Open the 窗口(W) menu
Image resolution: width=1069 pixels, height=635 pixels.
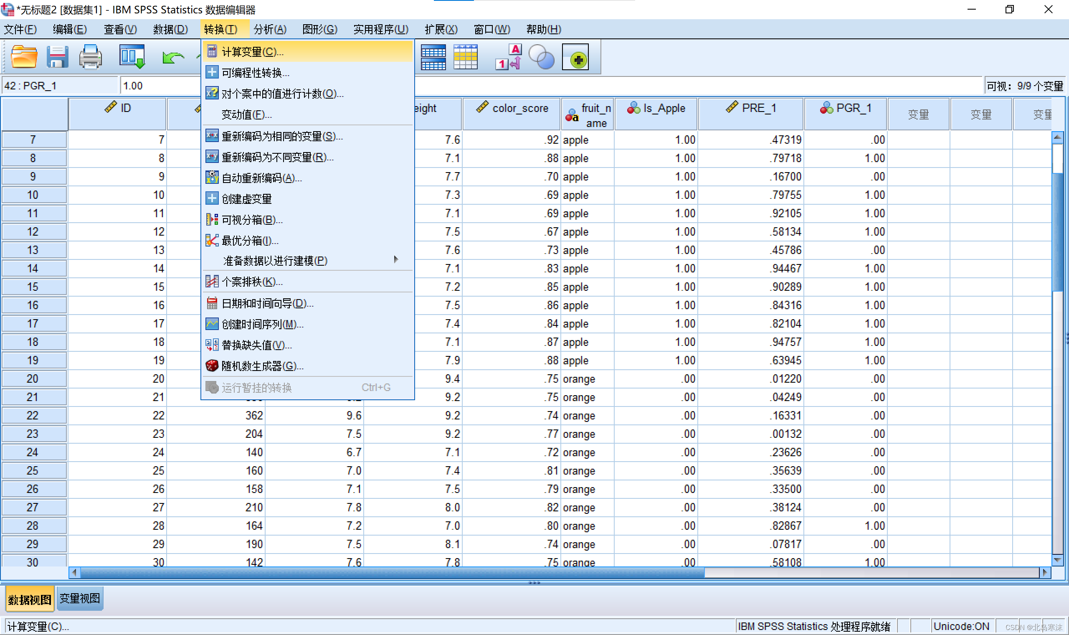pyautogui.click(x=492, y=29)
